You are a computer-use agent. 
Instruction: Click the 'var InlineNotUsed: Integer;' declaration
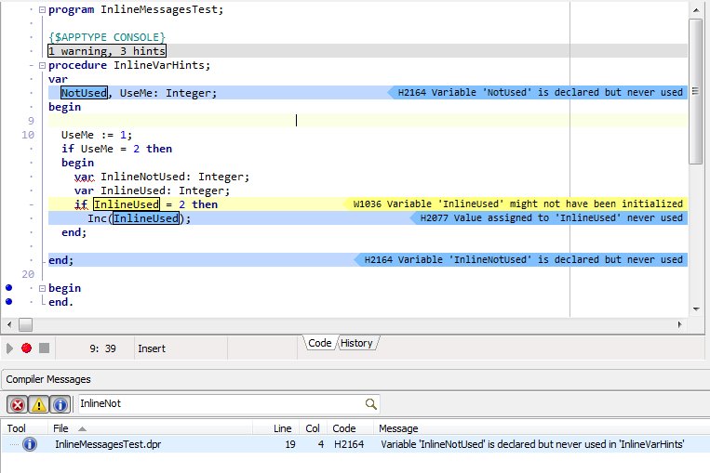[x=162, y=177]
